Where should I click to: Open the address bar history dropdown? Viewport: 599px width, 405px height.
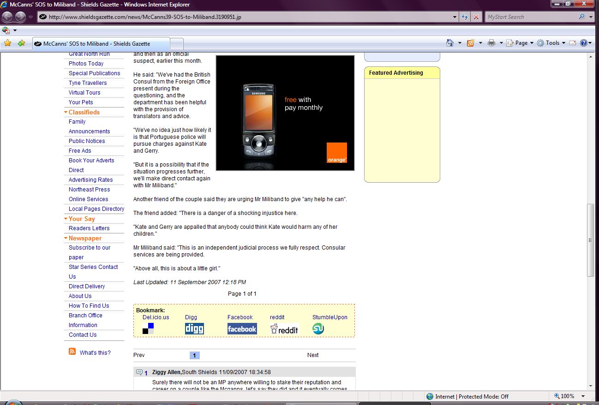pos(455,17)
